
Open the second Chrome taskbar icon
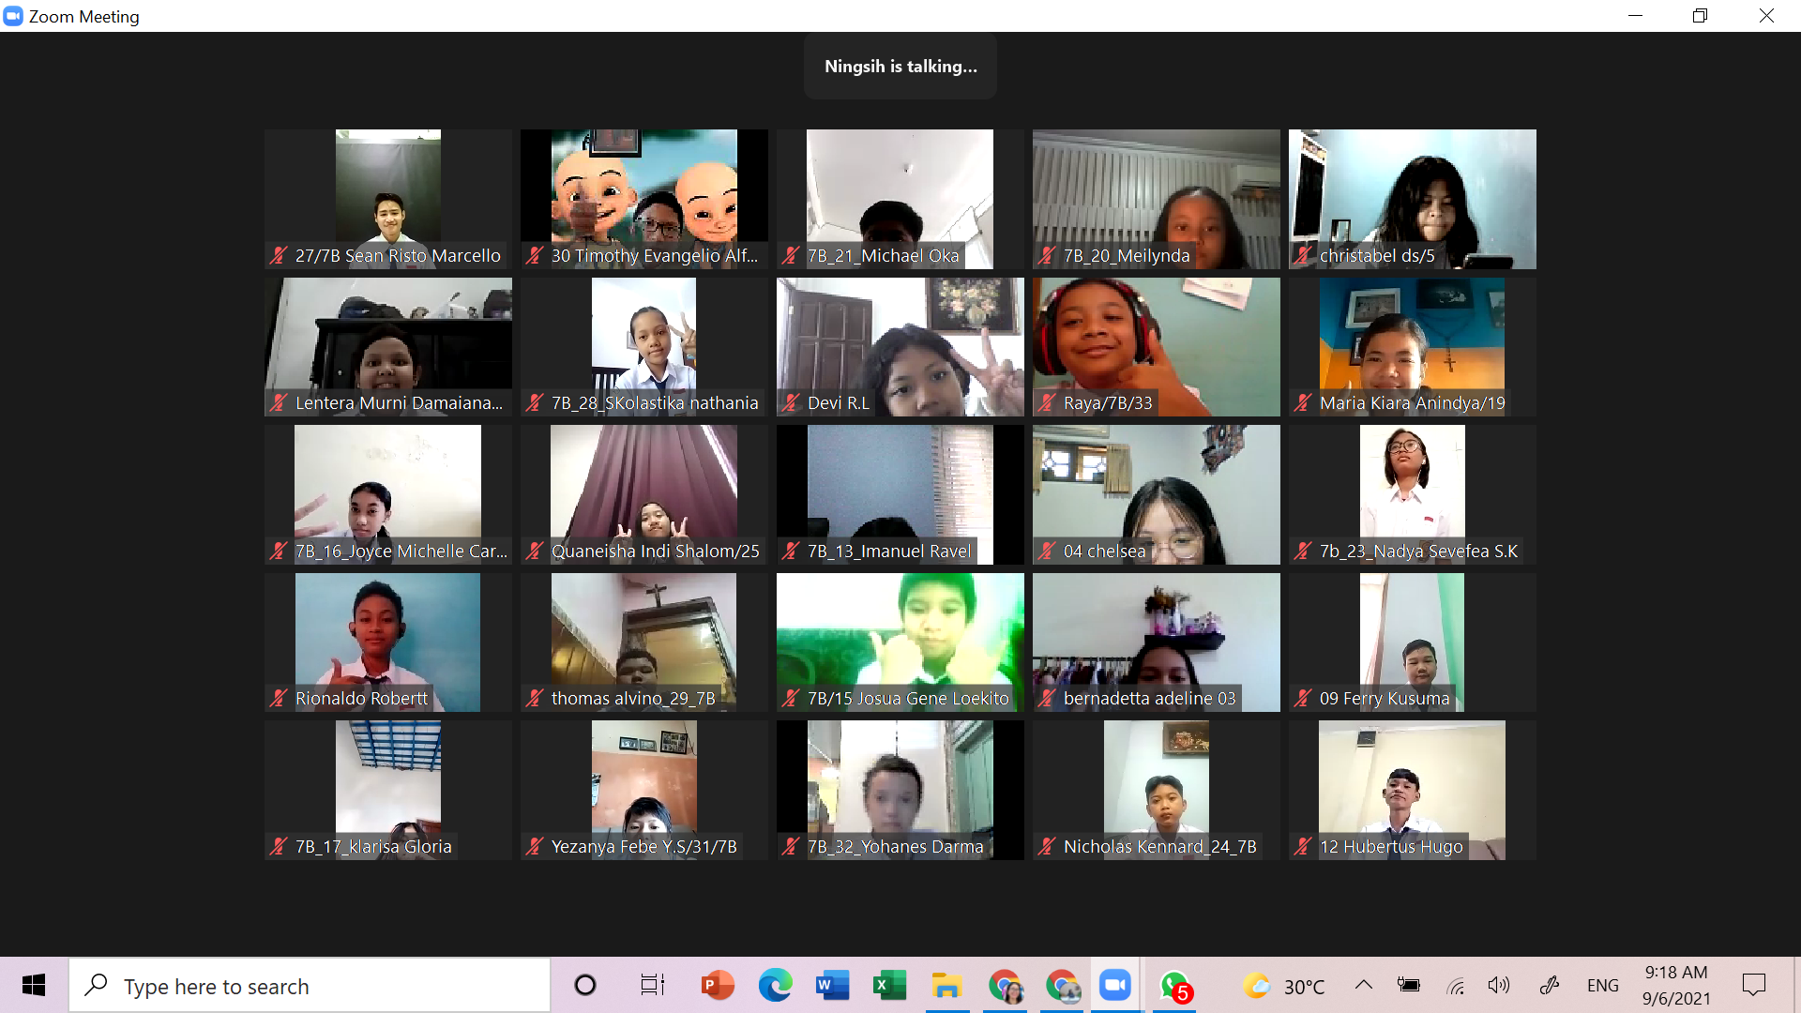coord(1063,985)
